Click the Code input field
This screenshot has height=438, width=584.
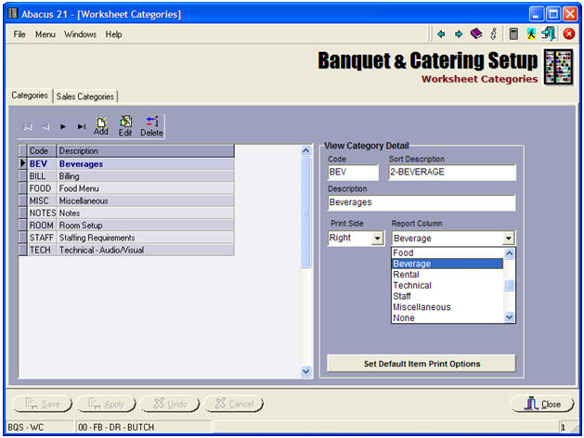point(353,173)
